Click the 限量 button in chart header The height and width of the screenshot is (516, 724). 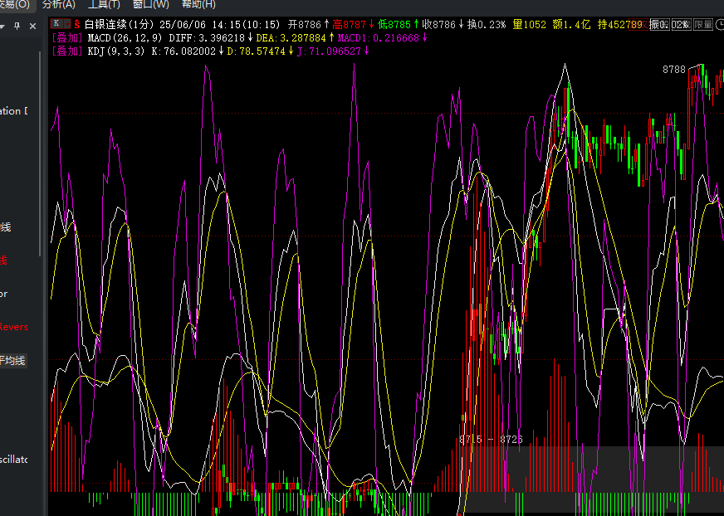point(702,24)
